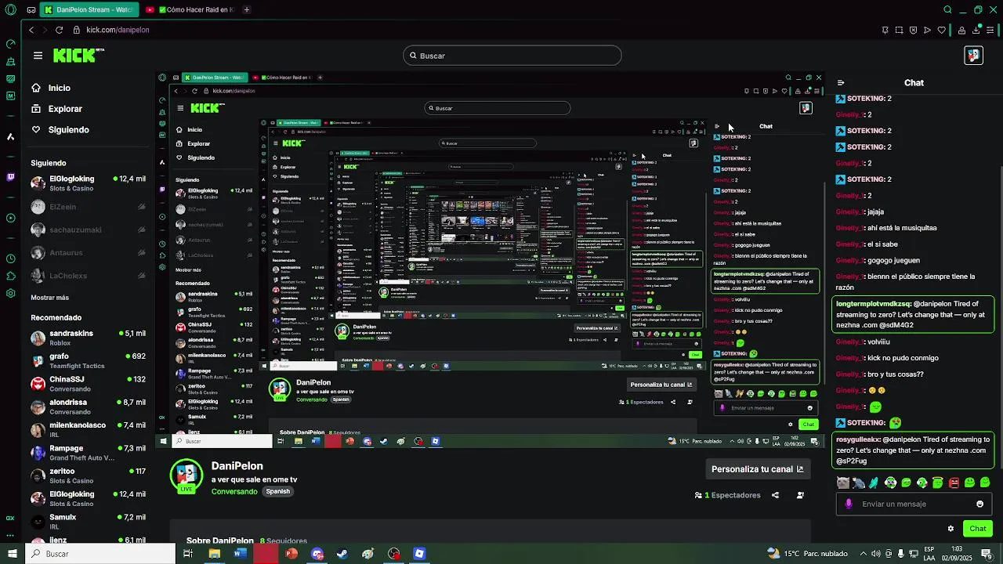Click browser Back arrow
The width and height of the screenshot is (1003, 564).
point(31,30)
